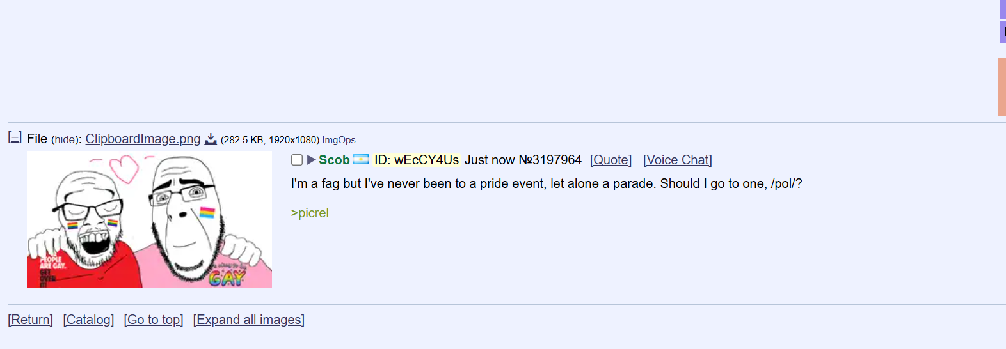Expand the post's image thumbnail
The width and height of the screenshot is (1006, 349).
point(149,220)
